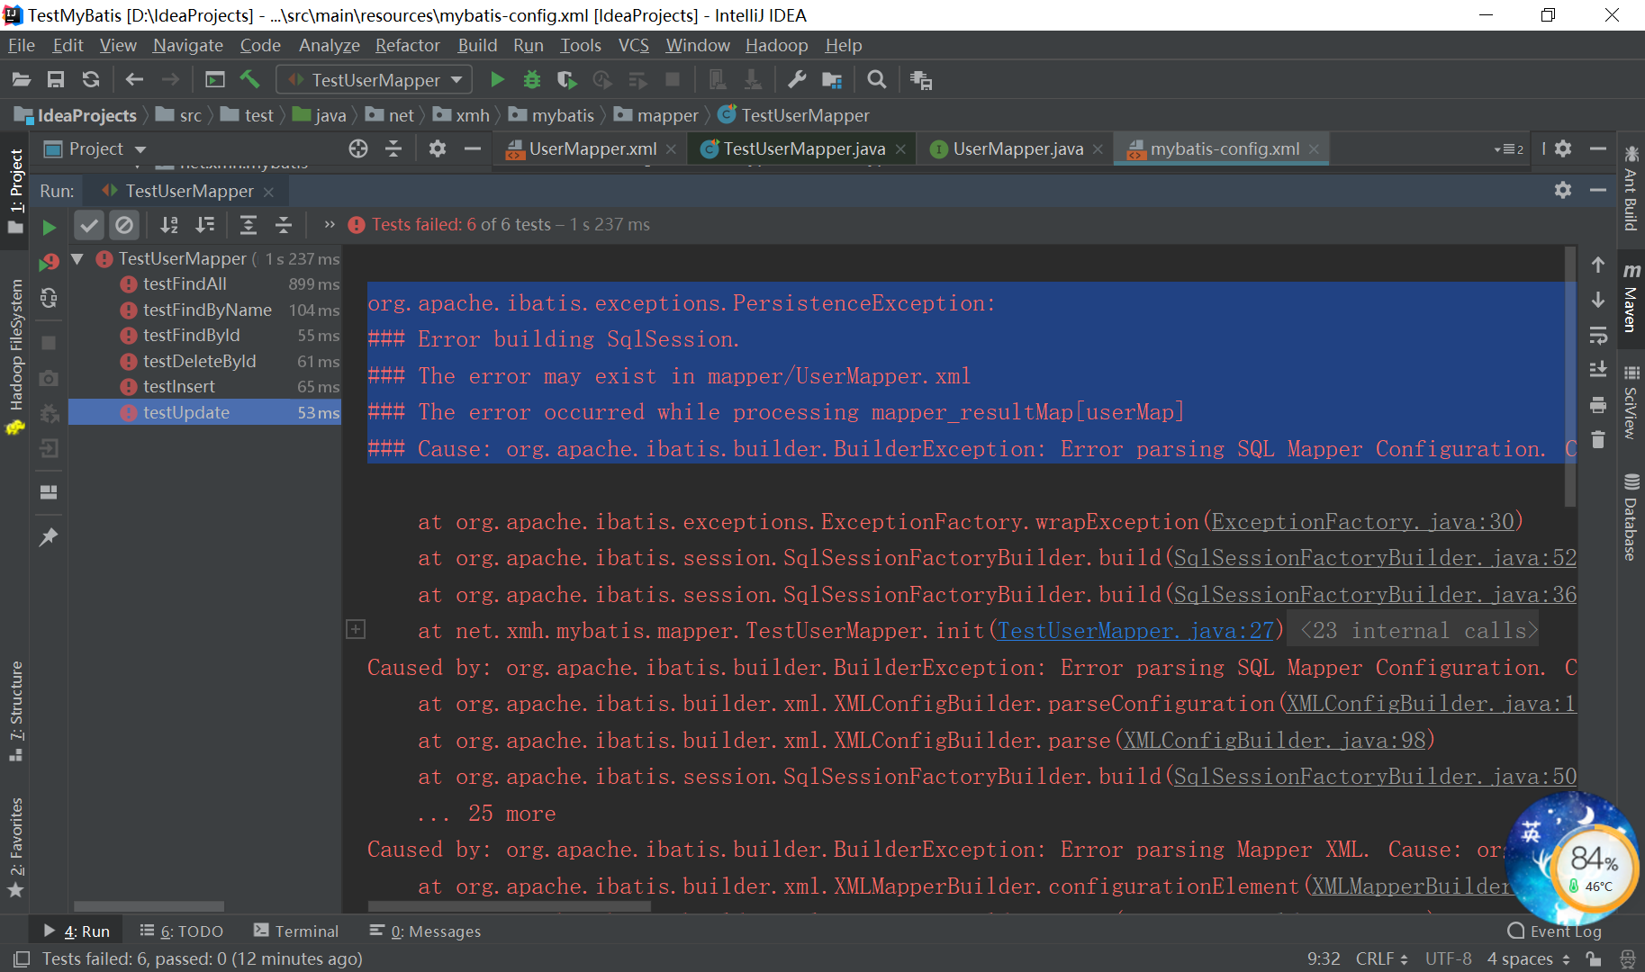Open the Maven side panel
The width and height of the screenshot is (1645, 972).
pyautogui.click(x=1631, y=299)
